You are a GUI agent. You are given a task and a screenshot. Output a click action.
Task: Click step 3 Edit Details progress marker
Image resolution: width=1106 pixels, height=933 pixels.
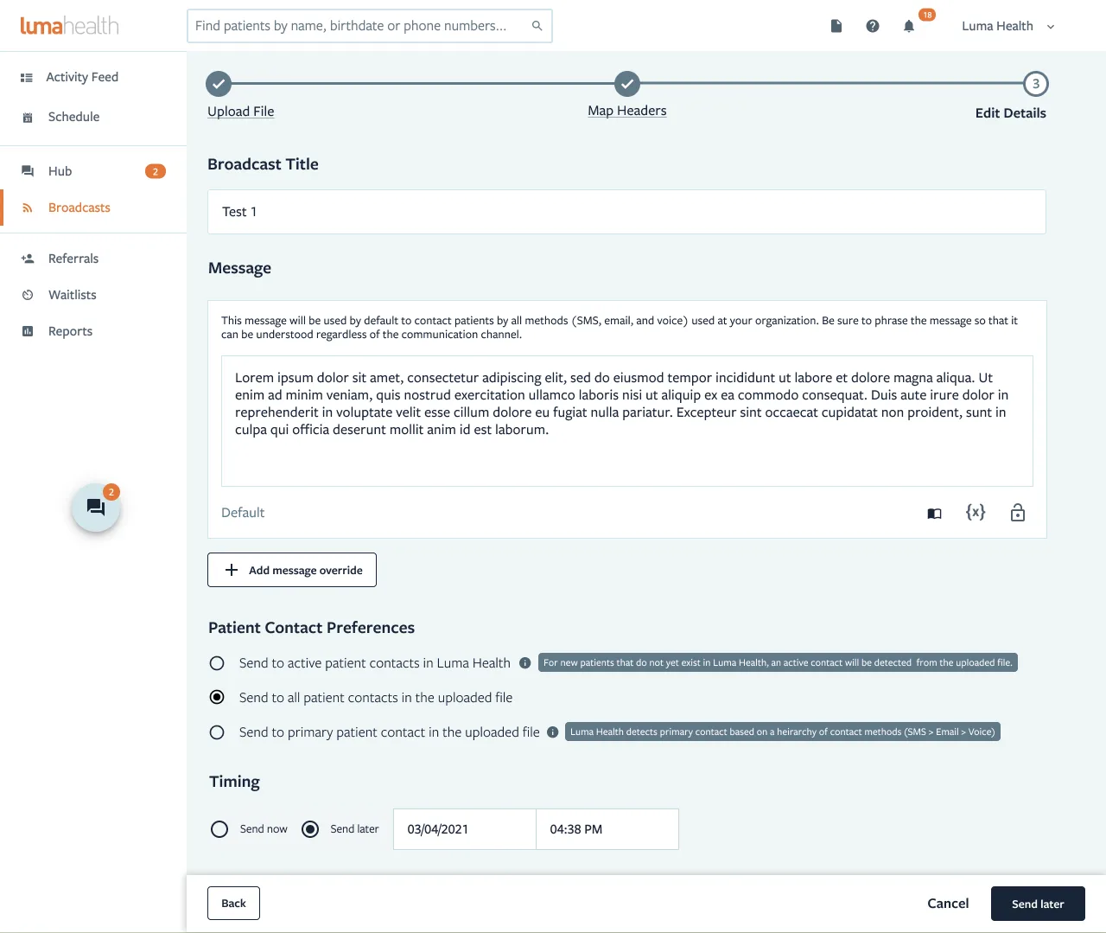pyautogui.click(x=1035, y=84)
